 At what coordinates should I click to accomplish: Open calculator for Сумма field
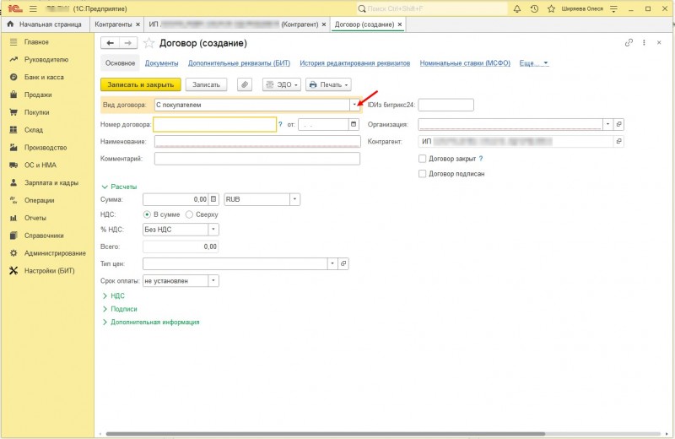[x=213, y=199]
